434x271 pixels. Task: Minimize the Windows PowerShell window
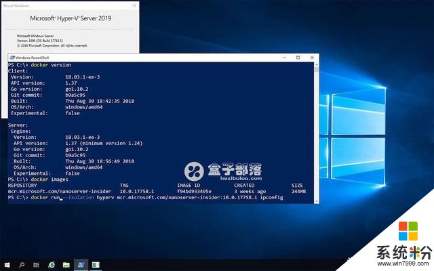coord(284,58)
